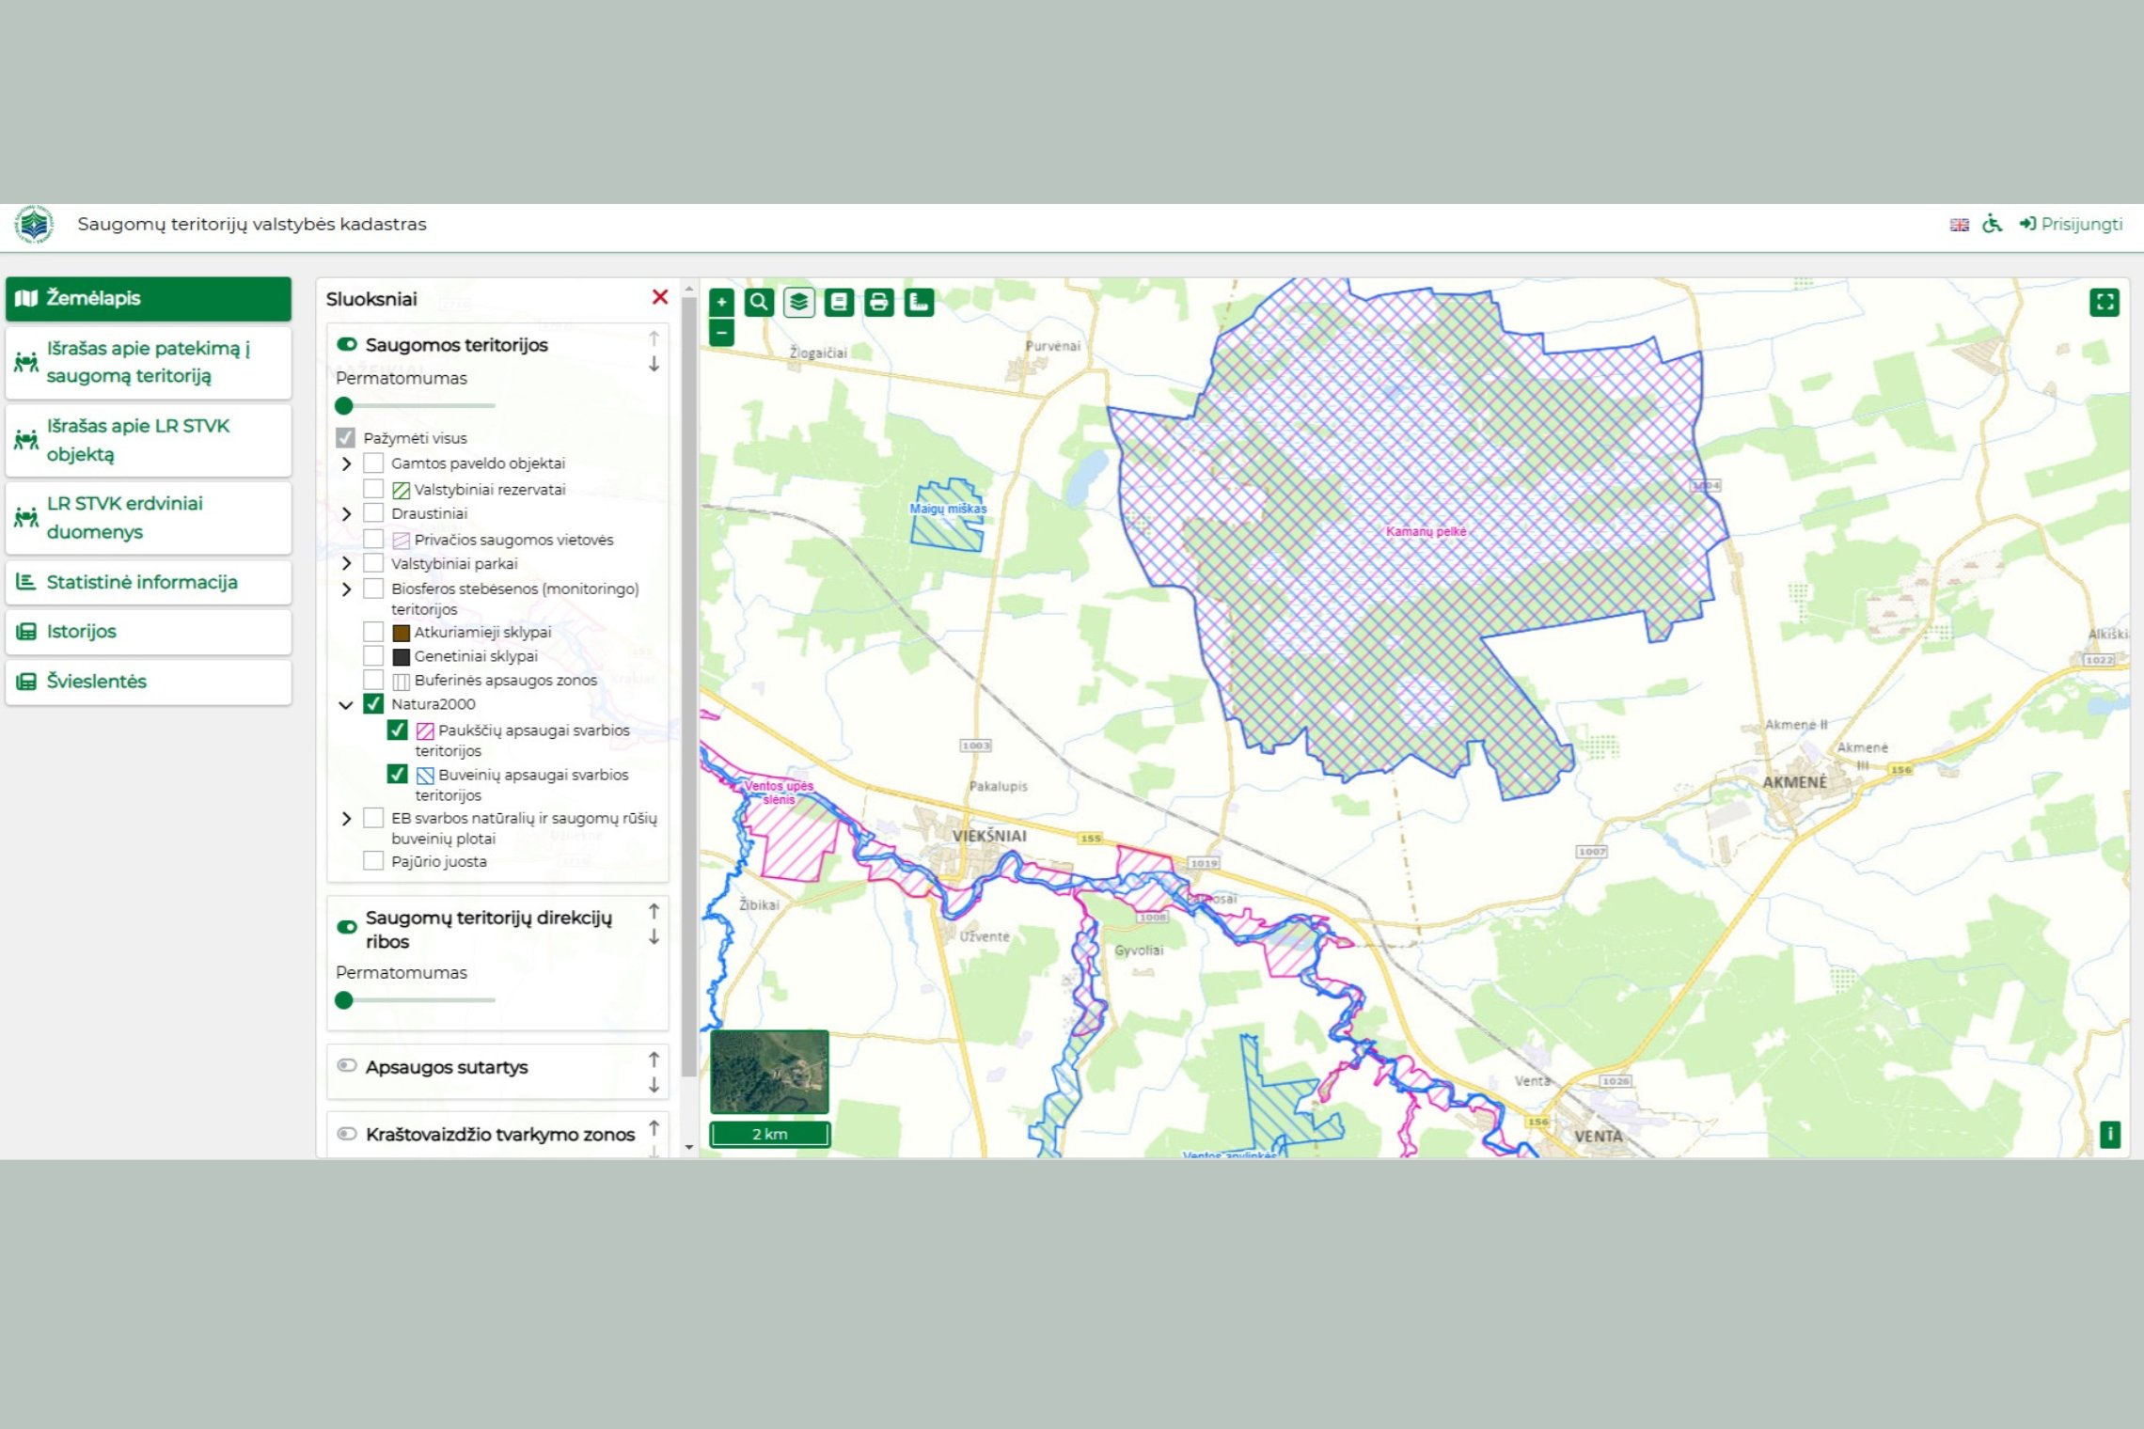The height and width of the screenshot is (1429, 2144).
Task: Click the map zoom-out minus button
Action: (x=721, y=333)
